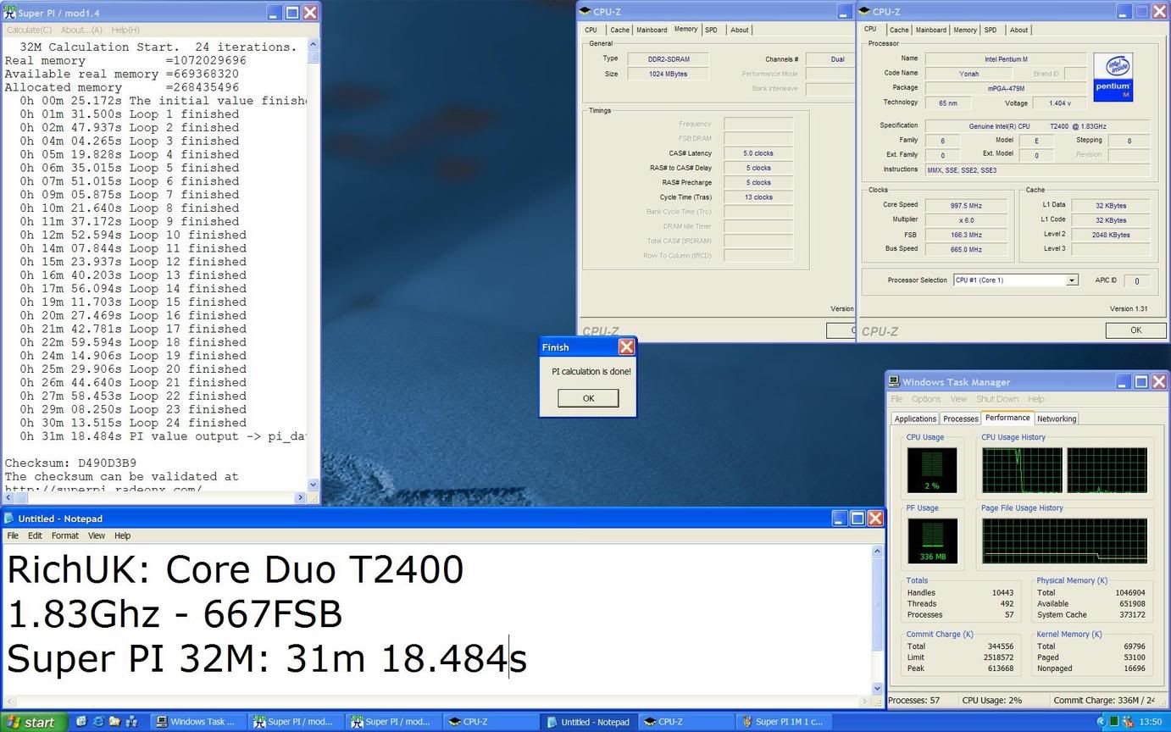Click Core Speed field 997.5 MHz
1171x732 pixels.
coord(966,205)
